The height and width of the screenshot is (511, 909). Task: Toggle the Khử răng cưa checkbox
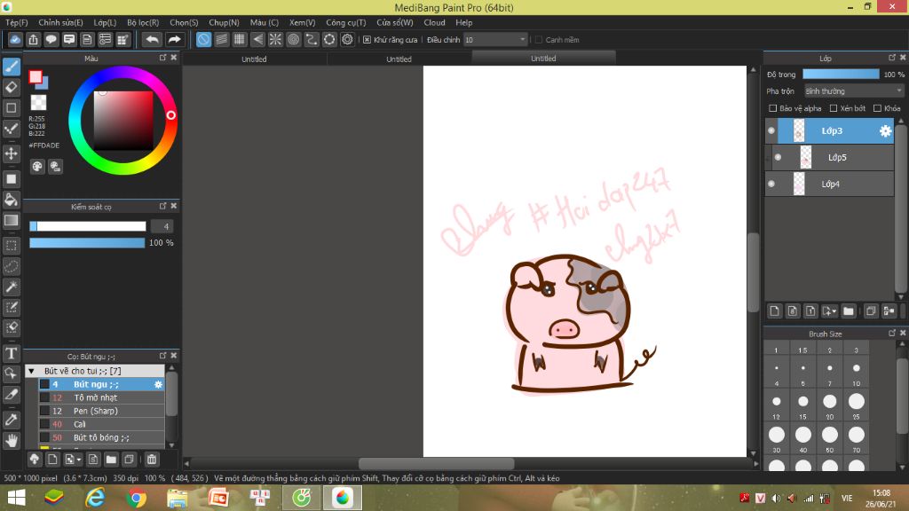tap(367, 40)
